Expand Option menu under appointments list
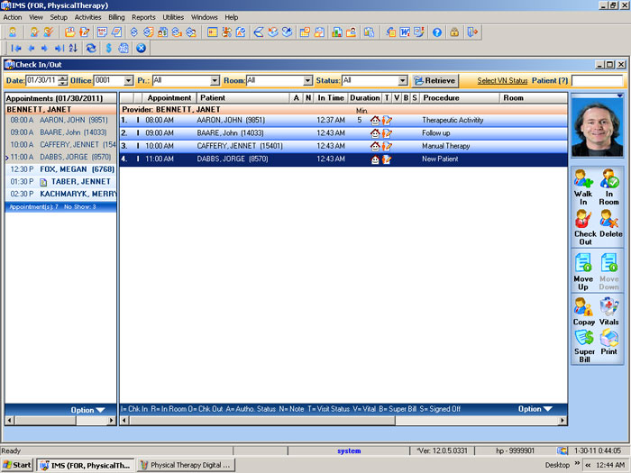 [87, 410]
